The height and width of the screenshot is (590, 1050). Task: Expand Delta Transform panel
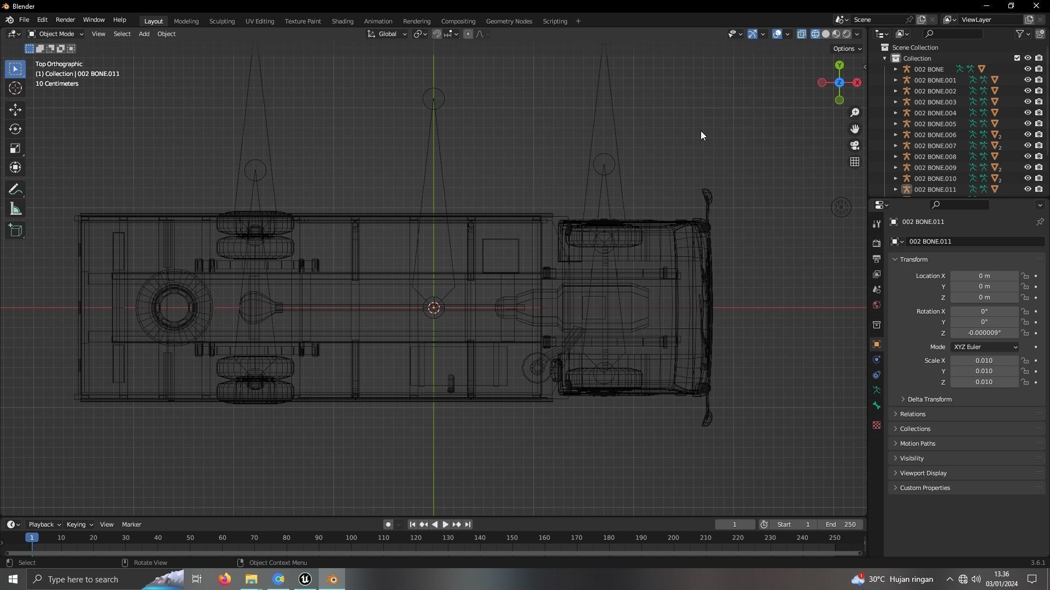(x=929, y=399)
